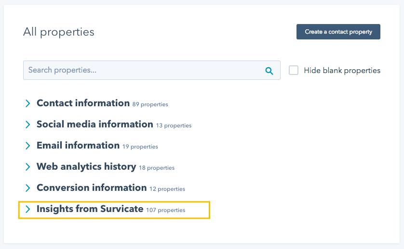The height and width of the screenshot is (249, 404).
Task: Click the Hide blank properties label
Action: (342, 70)
